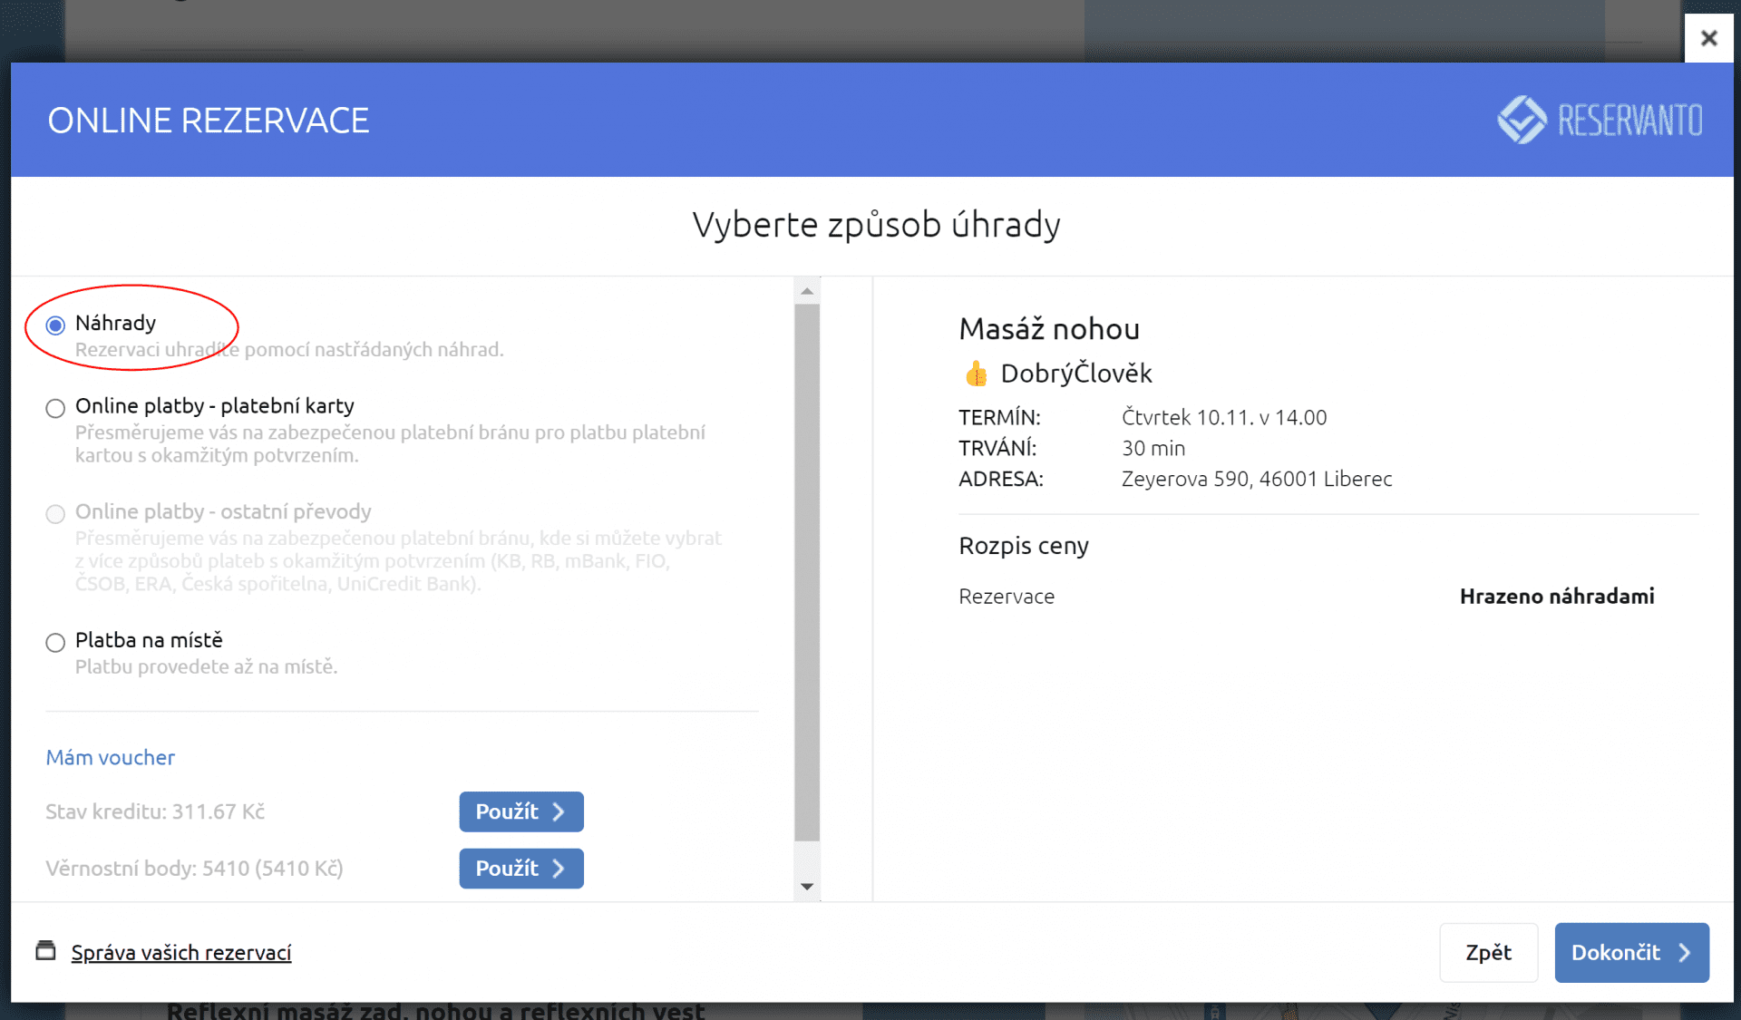Click the Reservanto logo icon

point(1522,120)
